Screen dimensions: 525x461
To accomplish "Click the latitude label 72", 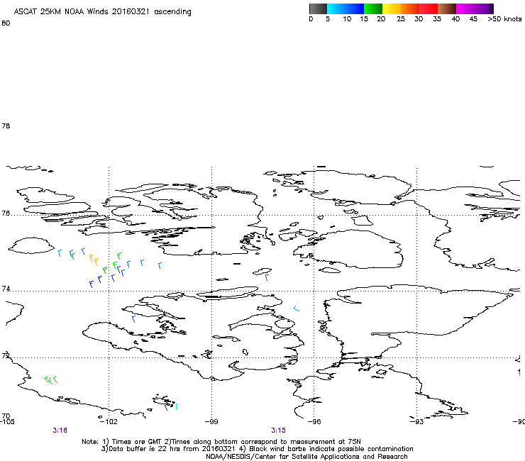I will coord(6,355).
